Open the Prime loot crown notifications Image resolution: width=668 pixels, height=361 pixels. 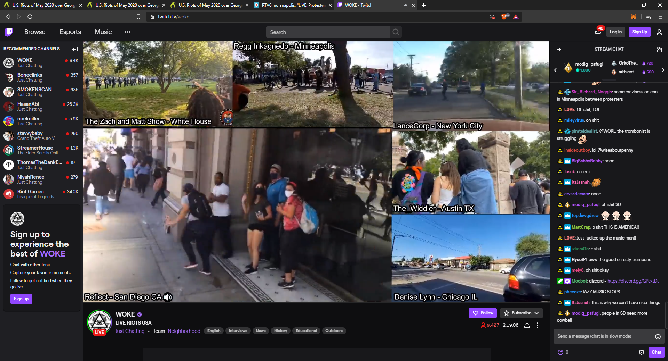(598, 32)
